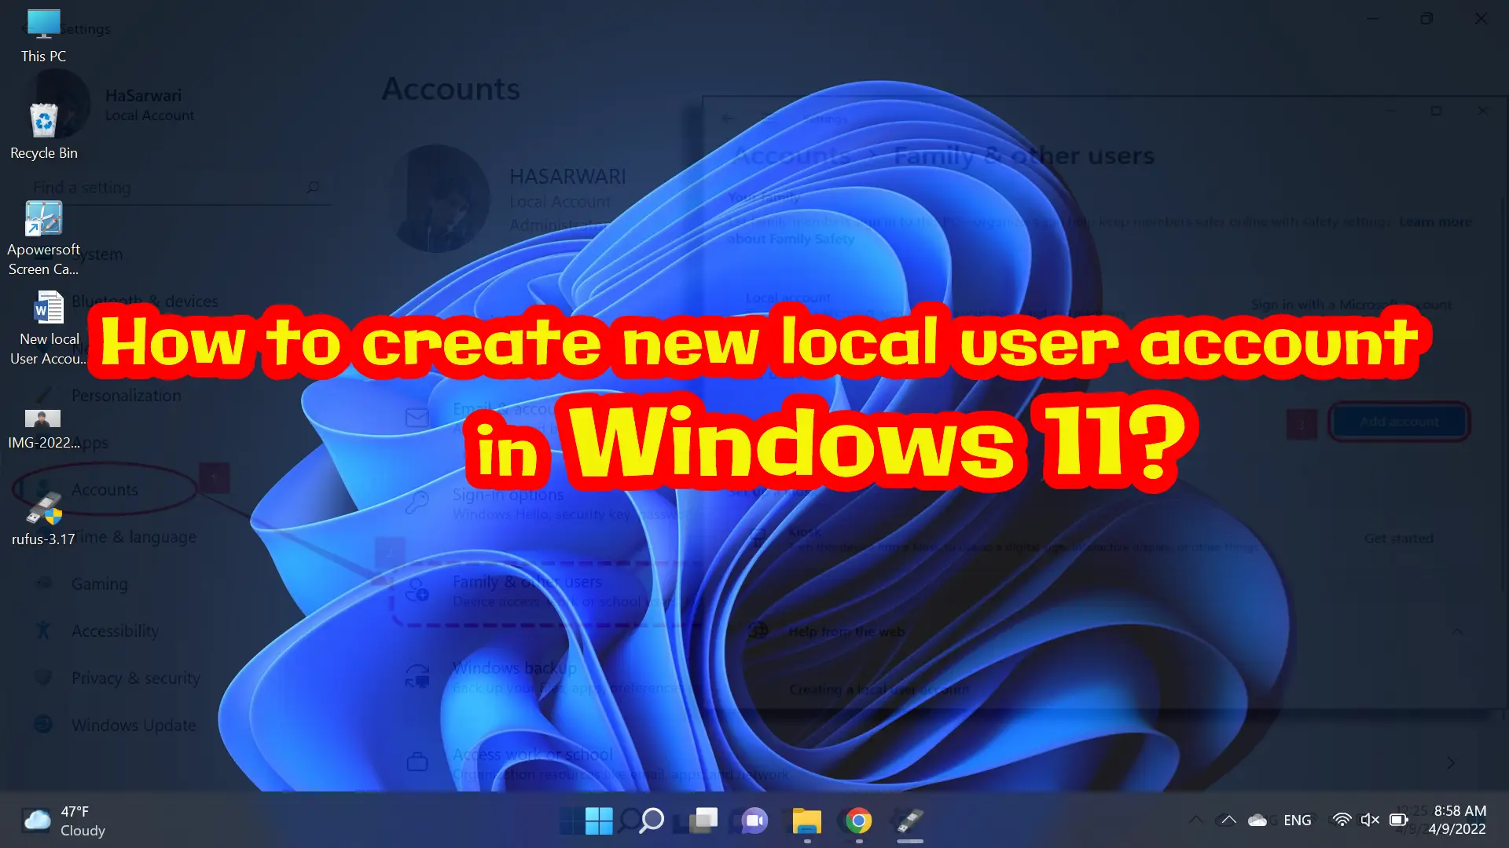Show hidden system tray icons
The height and width of the screenshot is (848, 1509).
pyautogui.click(x=1228, y=821)
